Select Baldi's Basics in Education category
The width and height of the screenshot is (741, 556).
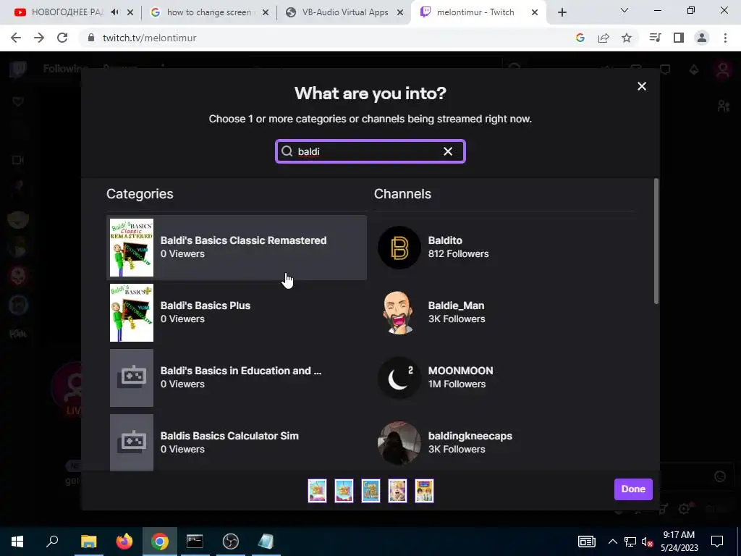click(237, 378)
